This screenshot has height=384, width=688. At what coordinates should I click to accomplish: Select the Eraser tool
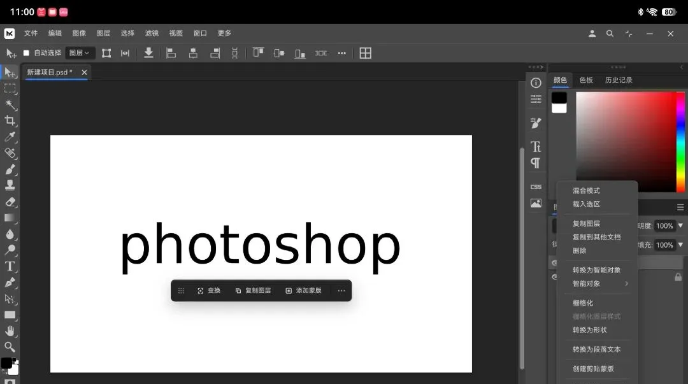(x=10, y=202)
